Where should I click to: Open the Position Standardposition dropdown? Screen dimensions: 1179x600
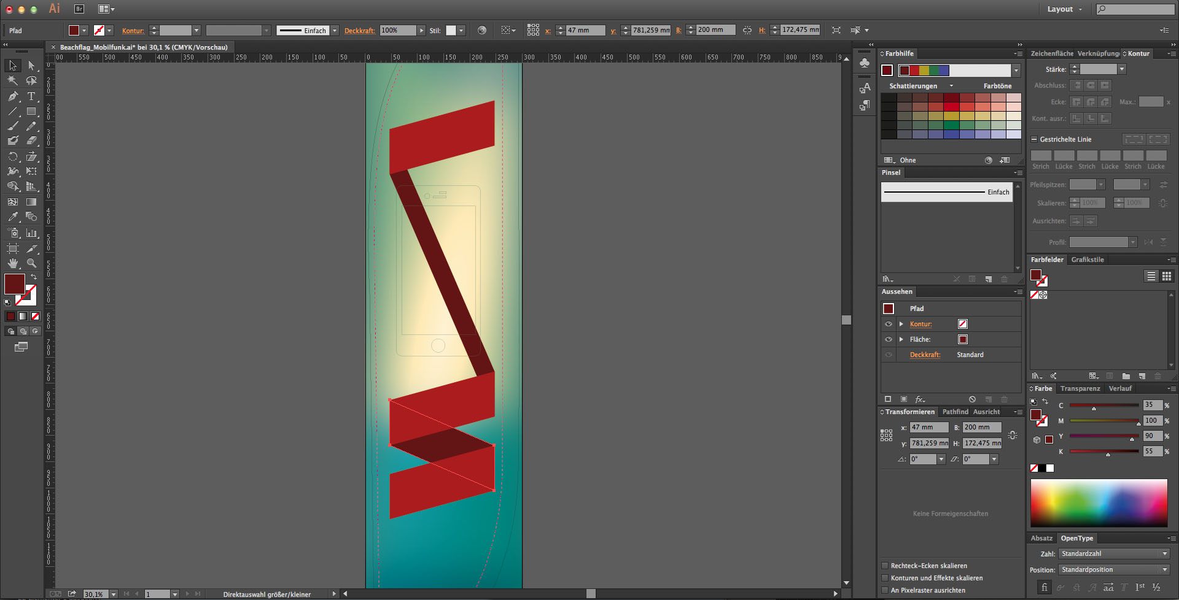coord(1114,569)
